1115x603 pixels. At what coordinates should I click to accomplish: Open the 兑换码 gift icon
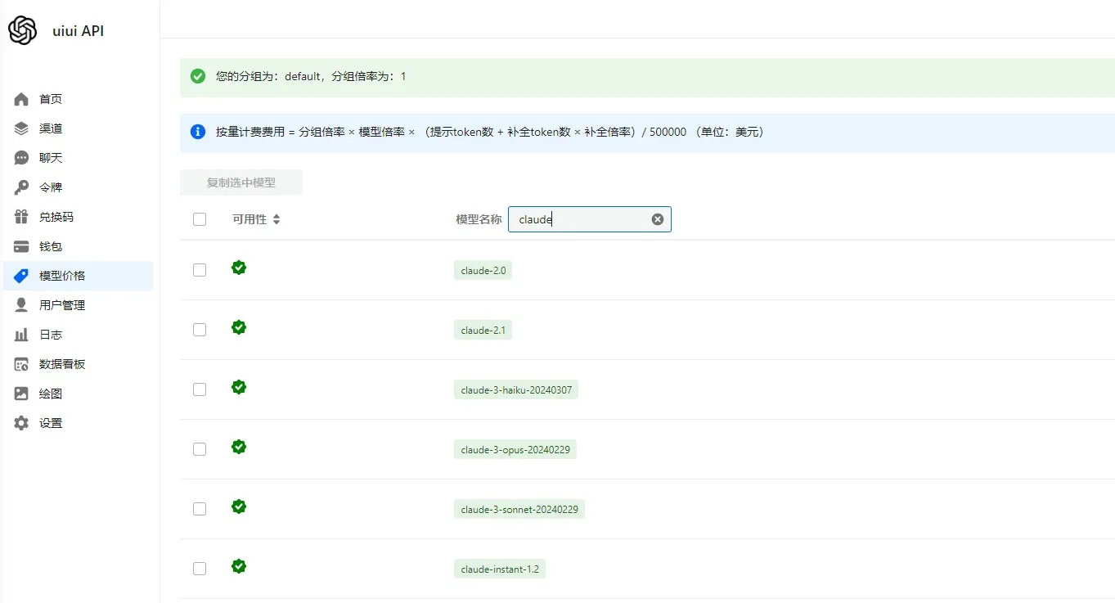tap(22, 217)
